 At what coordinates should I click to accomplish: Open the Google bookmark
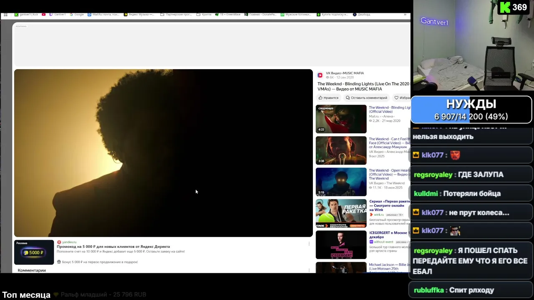click(77, 15)
